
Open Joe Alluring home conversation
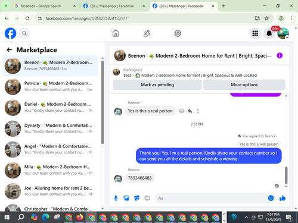point(50,191)
